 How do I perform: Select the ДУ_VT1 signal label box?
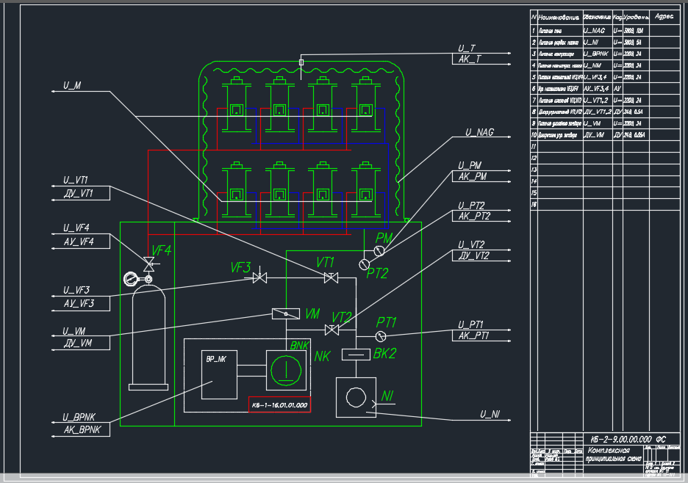81,192
